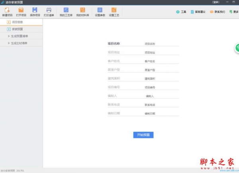This screenshot has width=239, height=173.
Task: Switch to the 家装预算 sidebar tab
Action: click(x=17, y=29)
